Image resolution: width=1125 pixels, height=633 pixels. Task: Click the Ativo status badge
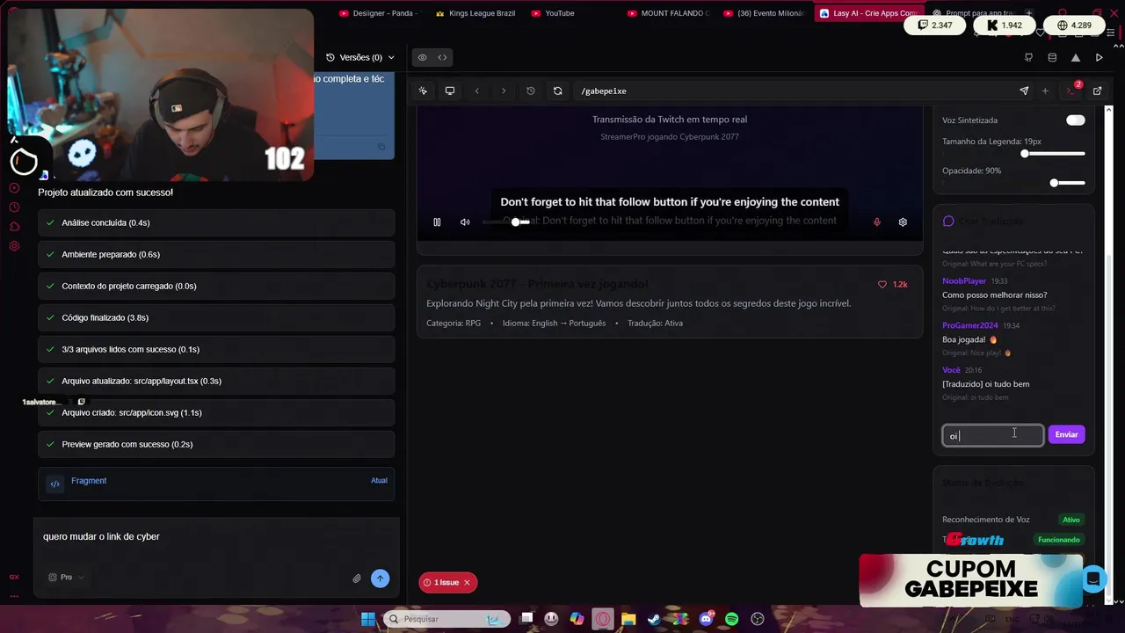point(1071,520)
